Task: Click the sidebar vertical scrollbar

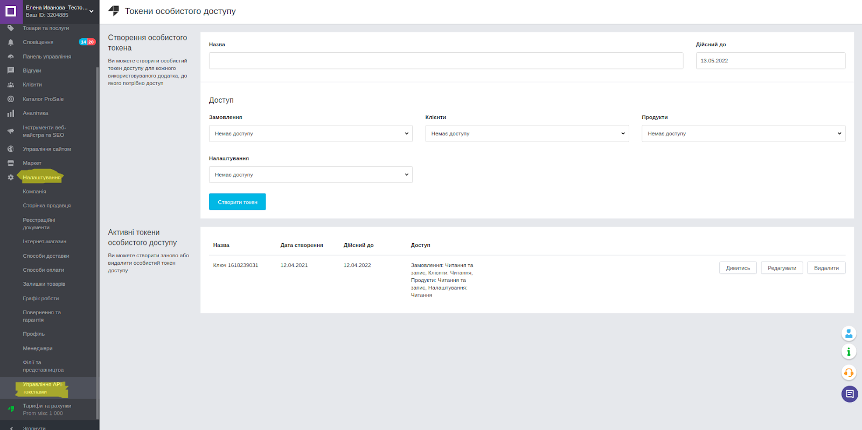Action: [98, 242]
